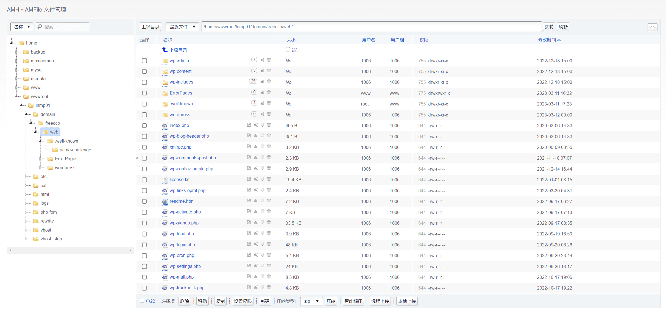Viewport: 666px width, 314px height.
Task: Click the item count badge 25 for wp-includes
Action: point(253,81)
